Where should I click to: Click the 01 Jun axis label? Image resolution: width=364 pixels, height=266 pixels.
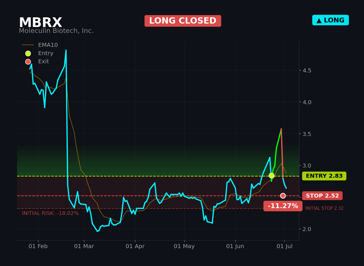(235, 246)
